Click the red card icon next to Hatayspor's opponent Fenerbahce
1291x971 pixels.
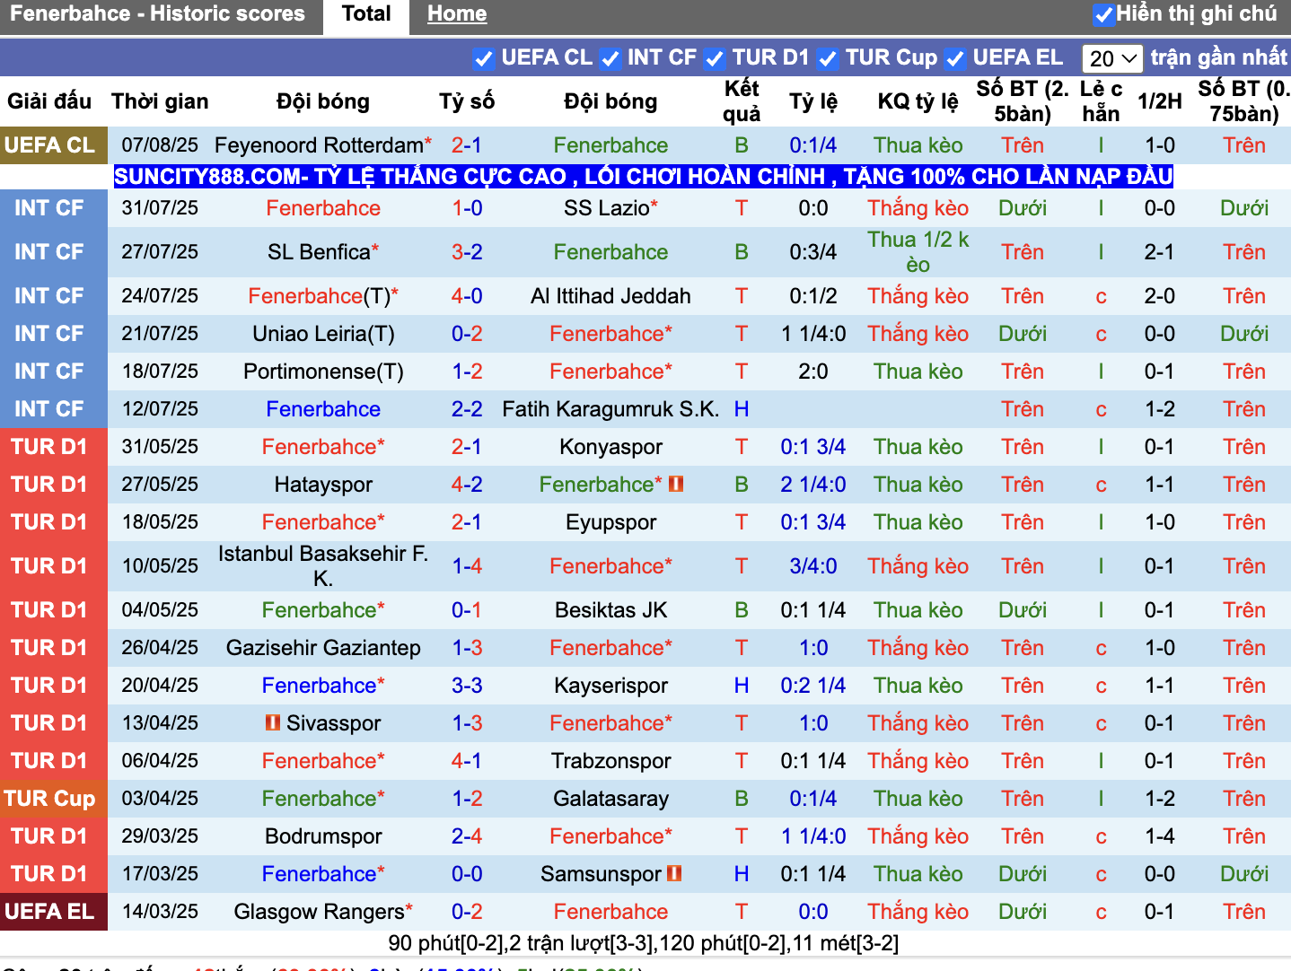(677, 484)
